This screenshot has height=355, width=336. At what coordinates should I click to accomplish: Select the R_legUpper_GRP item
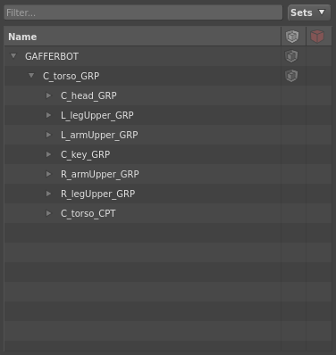(97, 194)
